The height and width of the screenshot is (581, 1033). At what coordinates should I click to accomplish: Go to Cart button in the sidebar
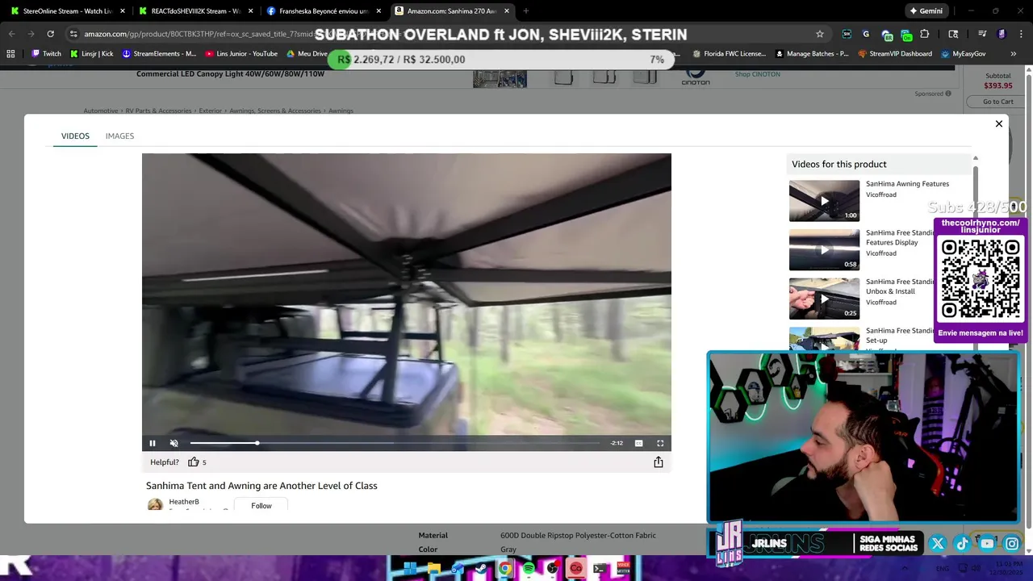[998, 102]
